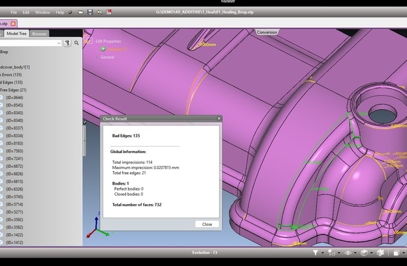This screenshot has height=266, width=407.
Task: Open the Window menu
Action: 42,12
